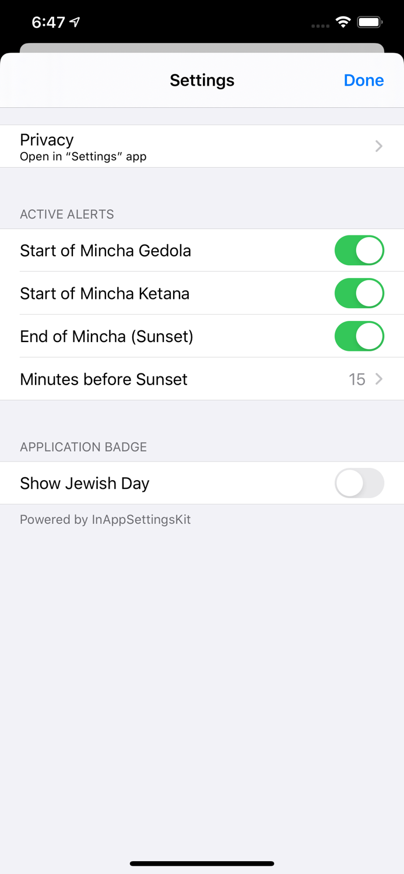Tap the value 15 for Minutes before Sunset
404x874 pixels.
tap(357, 379)
